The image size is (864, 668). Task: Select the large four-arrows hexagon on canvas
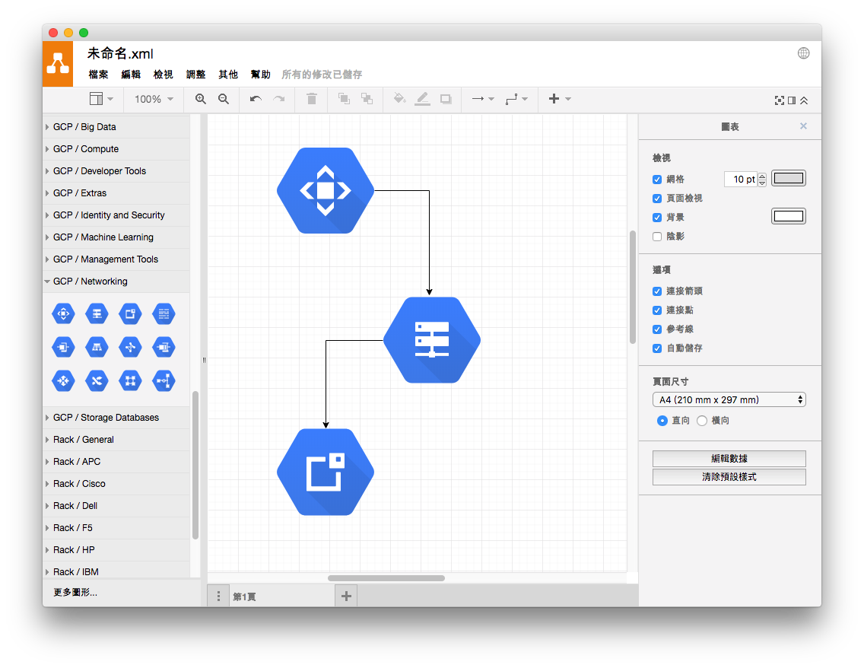pyautogui.click(x=326, y=191)
